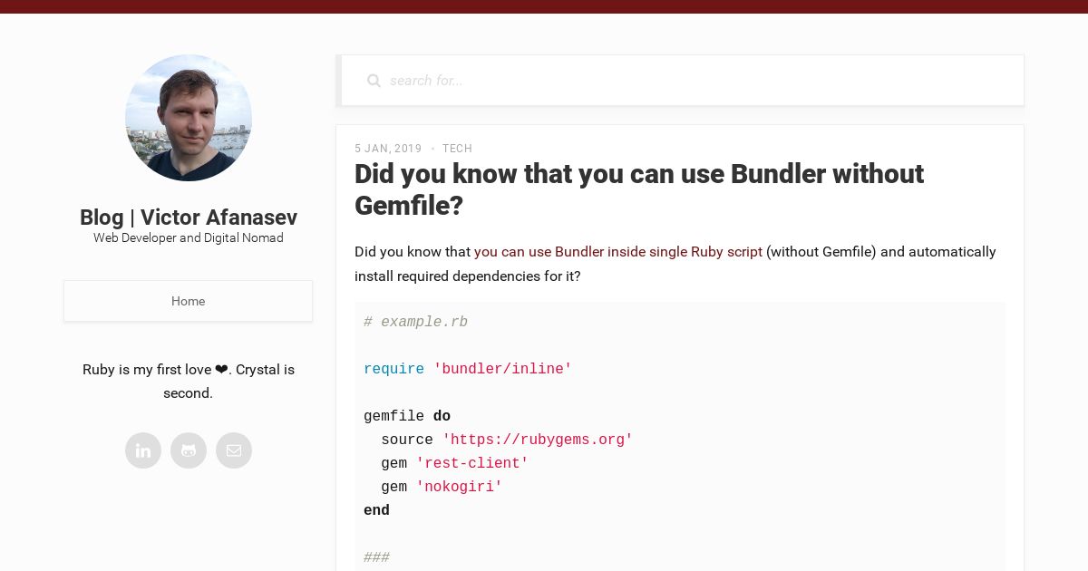1088x571 pixels.
Task: Open the LinkedIn profile icon
Action: tap(143, 450)
